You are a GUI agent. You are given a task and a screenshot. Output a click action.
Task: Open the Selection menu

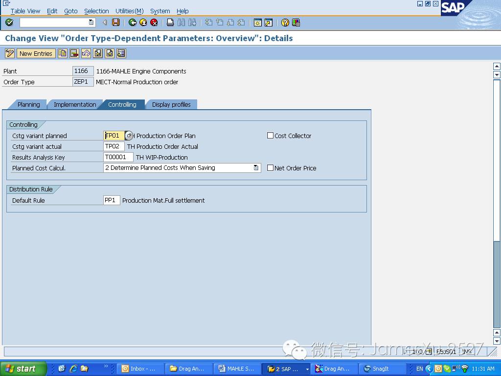pyautogui.click(x=96, y=11)
